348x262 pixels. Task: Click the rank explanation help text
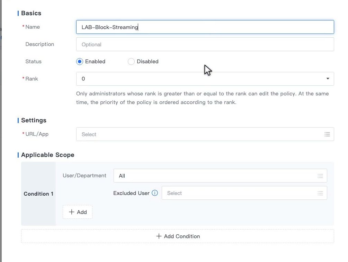(203, 98)
